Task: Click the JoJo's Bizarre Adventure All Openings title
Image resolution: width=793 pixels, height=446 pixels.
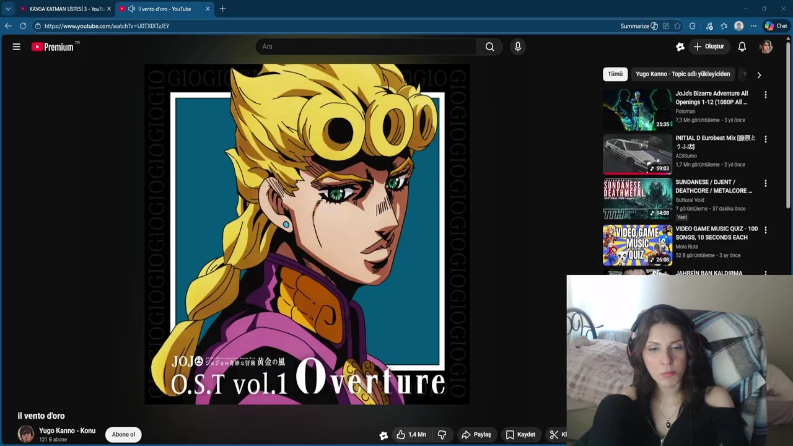Action: coord(712,98)
